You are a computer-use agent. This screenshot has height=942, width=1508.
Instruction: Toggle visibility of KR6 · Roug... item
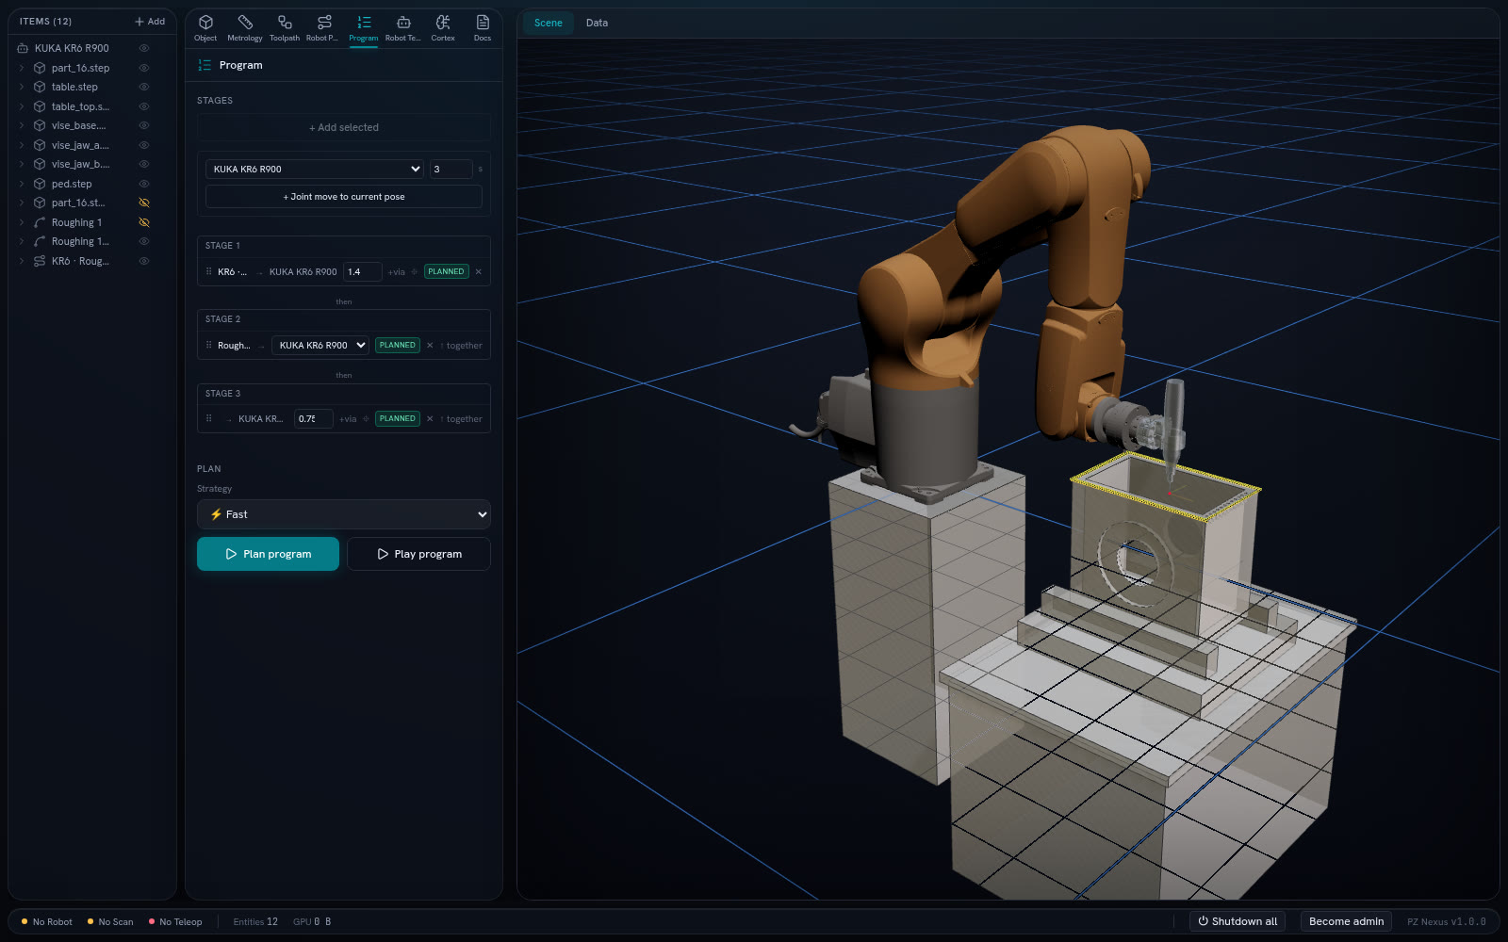[144, 261]
